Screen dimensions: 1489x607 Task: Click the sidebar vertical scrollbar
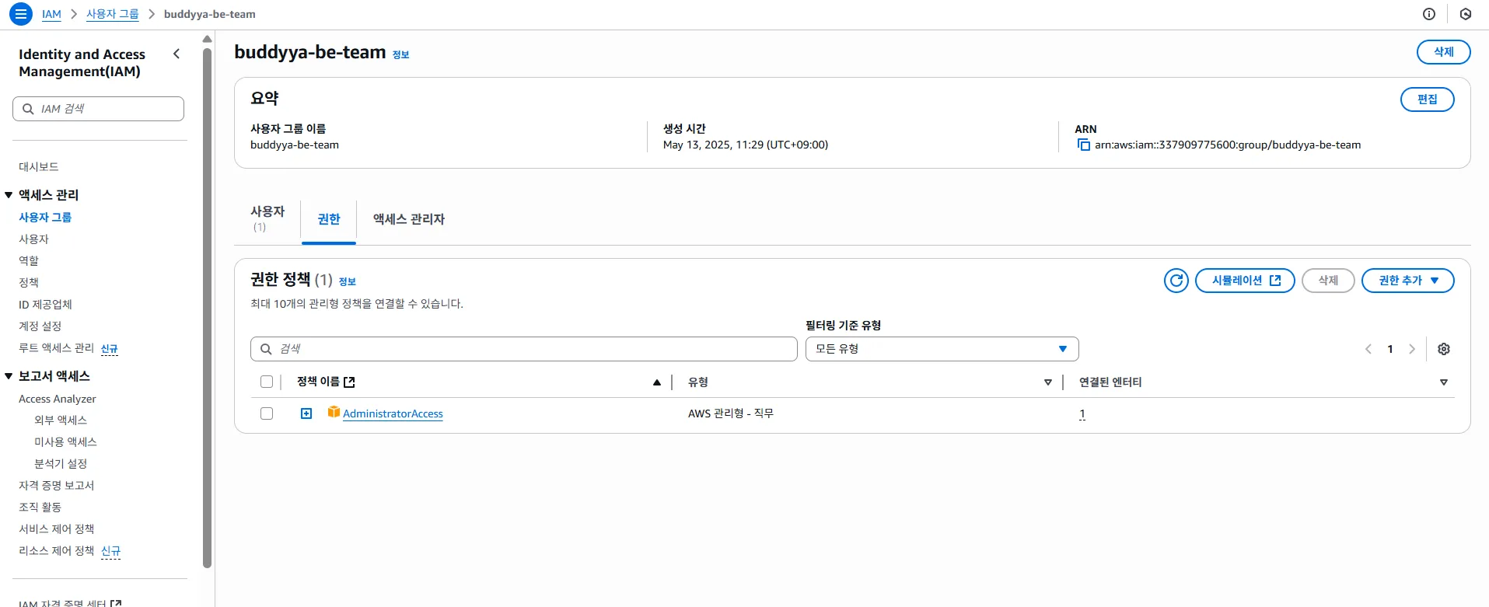207,307
